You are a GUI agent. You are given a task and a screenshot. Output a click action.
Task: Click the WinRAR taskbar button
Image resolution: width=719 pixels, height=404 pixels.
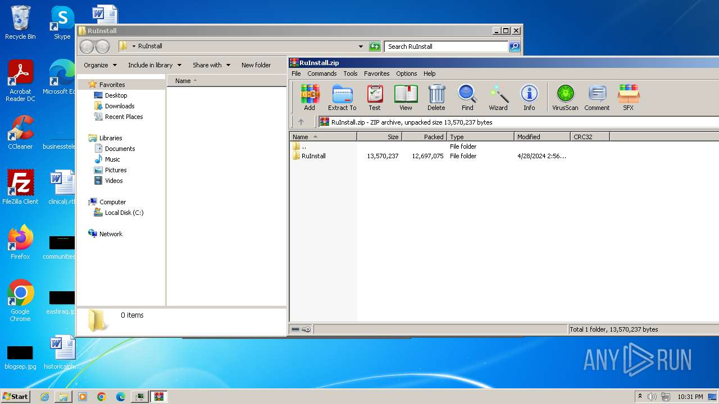tap(159, 397)
